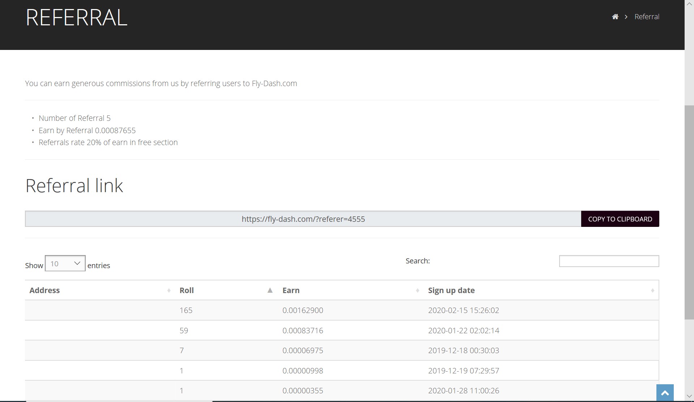This screenshot has width=694, height=402.
Task: Click Referral breadcrumb link
Action: [647, 17]
